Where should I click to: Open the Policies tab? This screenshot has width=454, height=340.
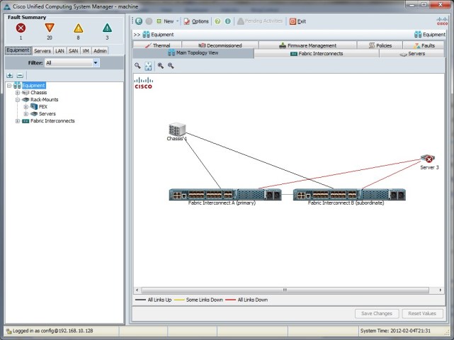pos(380,45)
